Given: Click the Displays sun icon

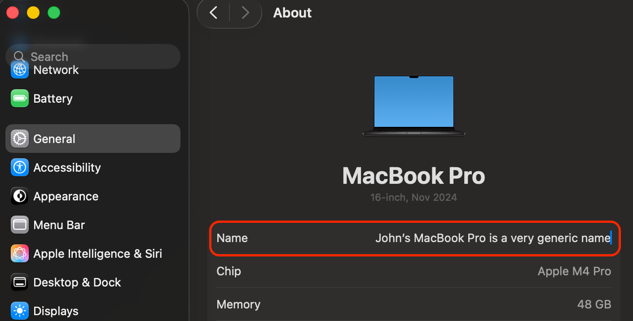Looking at the screenshot, I should pyautogui.click(x=20, y=311).
